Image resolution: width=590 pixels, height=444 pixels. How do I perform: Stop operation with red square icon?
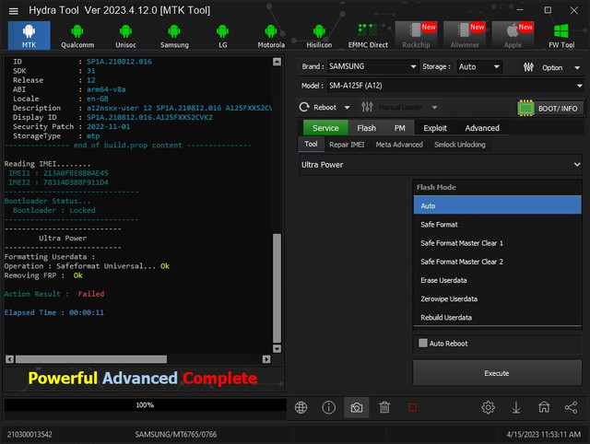click(412, 407)
